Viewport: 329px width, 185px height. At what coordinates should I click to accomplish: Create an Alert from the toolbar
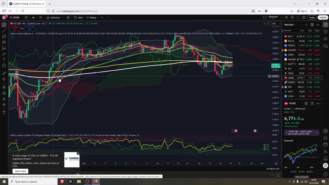click(78, 17)
